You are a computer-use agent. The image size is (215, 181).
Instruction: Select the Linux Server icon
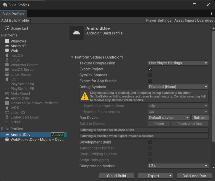tap(7, 74)
